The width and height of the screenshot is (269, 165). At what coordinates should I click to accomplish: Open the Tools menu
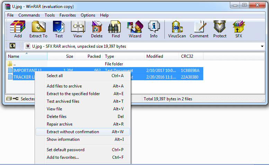tap(50, 15)
